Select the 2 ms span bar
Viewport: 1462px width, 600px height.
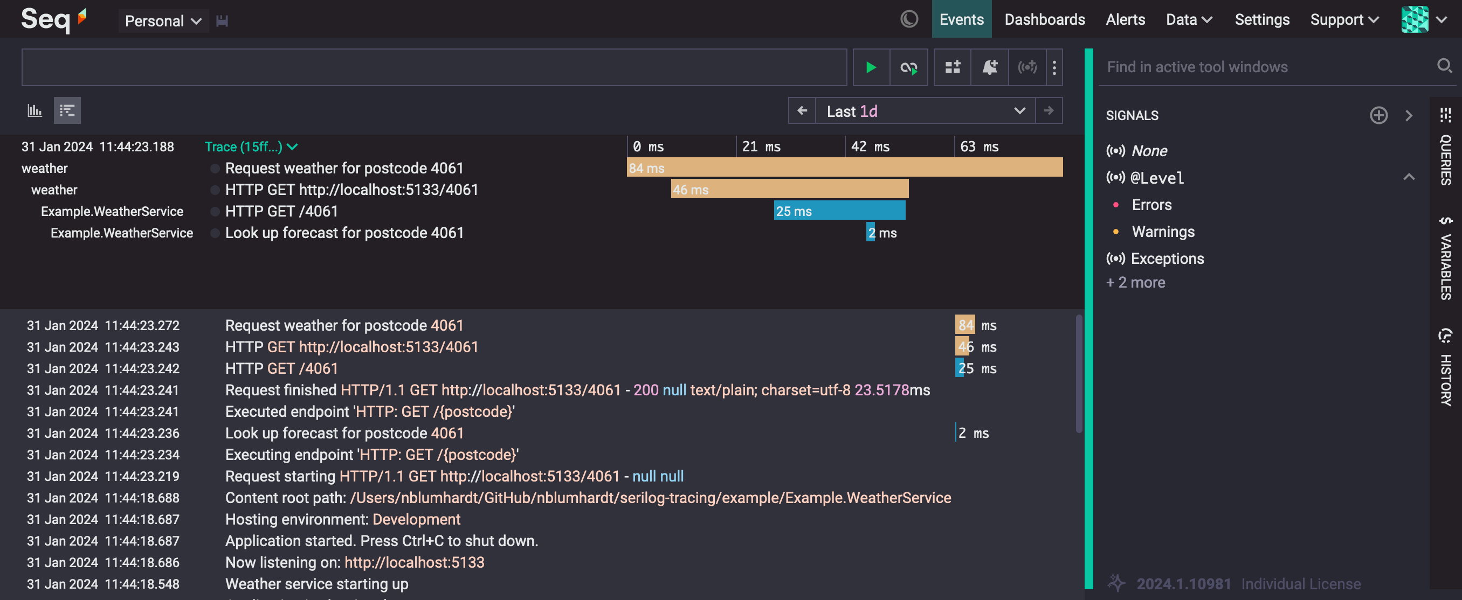[x=870, y=233]
